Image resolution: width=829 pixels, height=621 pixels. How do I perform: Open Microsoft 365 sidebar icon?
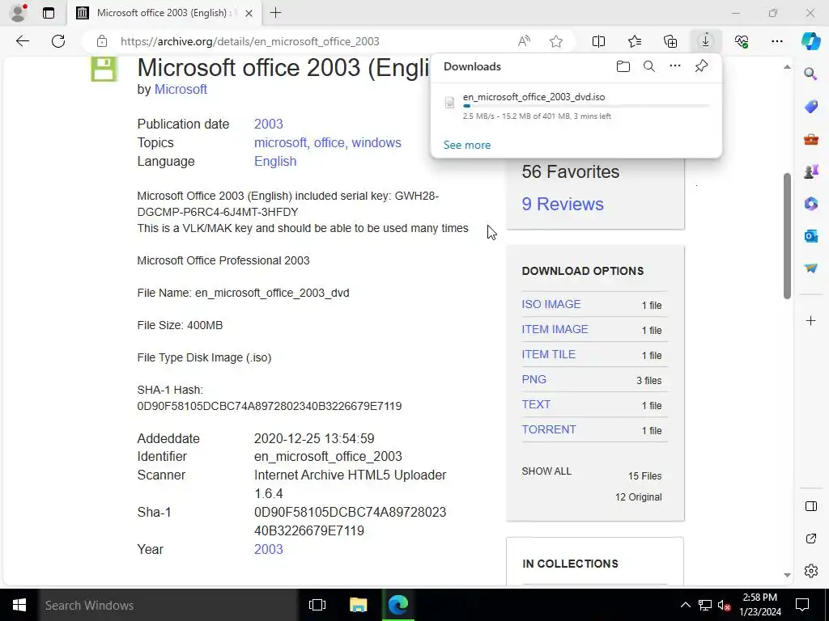810,203
